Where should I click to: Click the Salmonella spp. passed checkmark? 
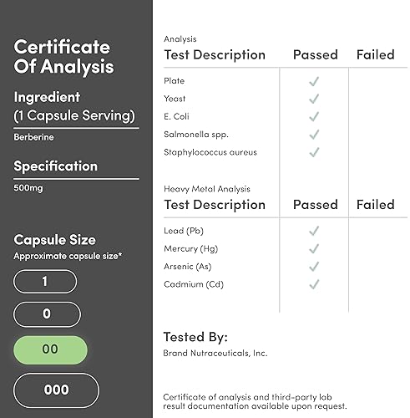[x=314, y=135]
